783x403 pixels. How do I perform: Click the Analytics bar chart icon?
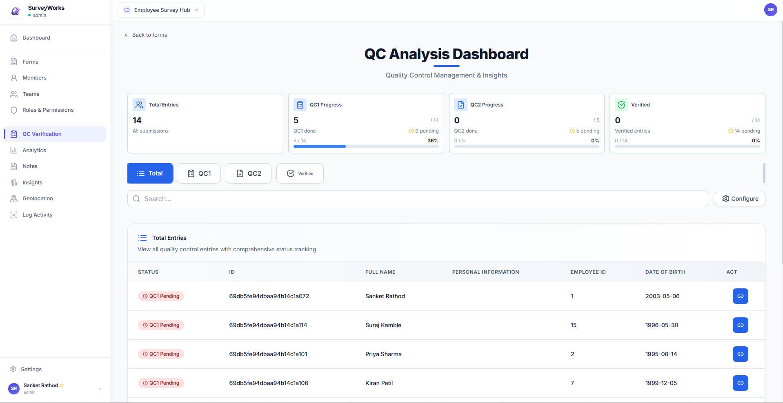14,151
